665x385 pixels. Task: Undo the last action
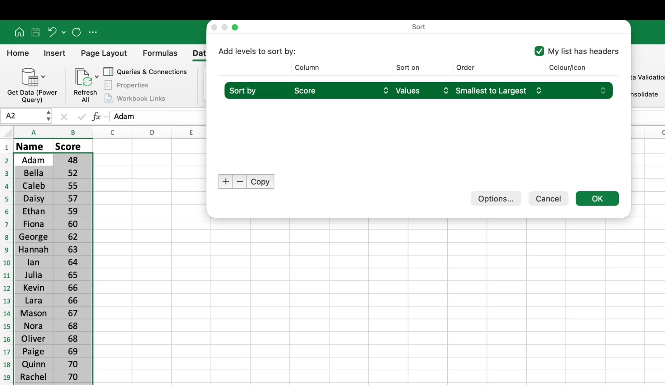(x=52, y=32)
